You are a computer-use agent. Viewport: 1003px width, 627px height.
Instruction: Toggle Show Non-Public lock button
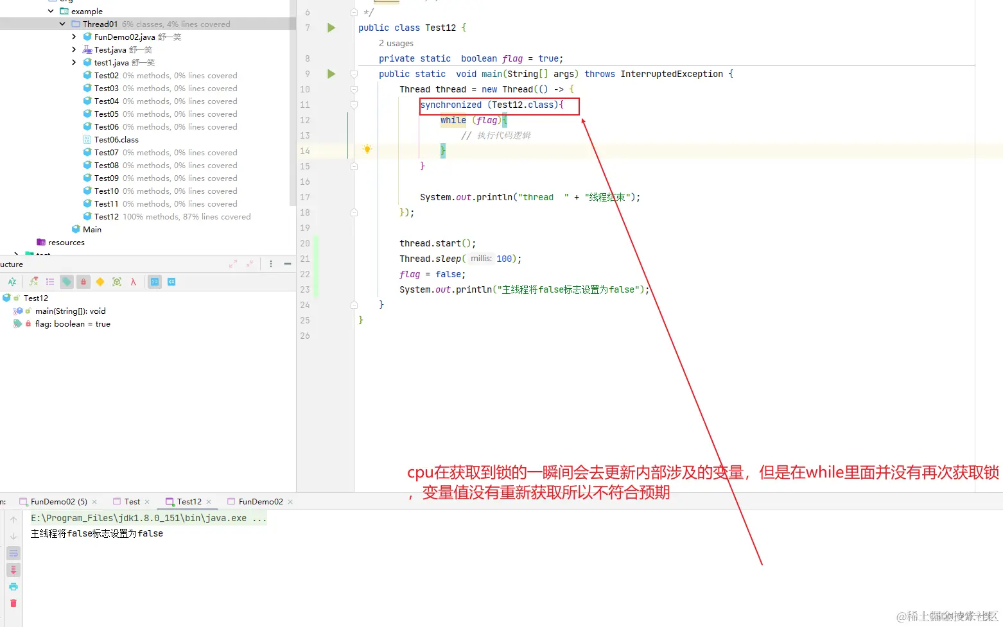(83, 282)
